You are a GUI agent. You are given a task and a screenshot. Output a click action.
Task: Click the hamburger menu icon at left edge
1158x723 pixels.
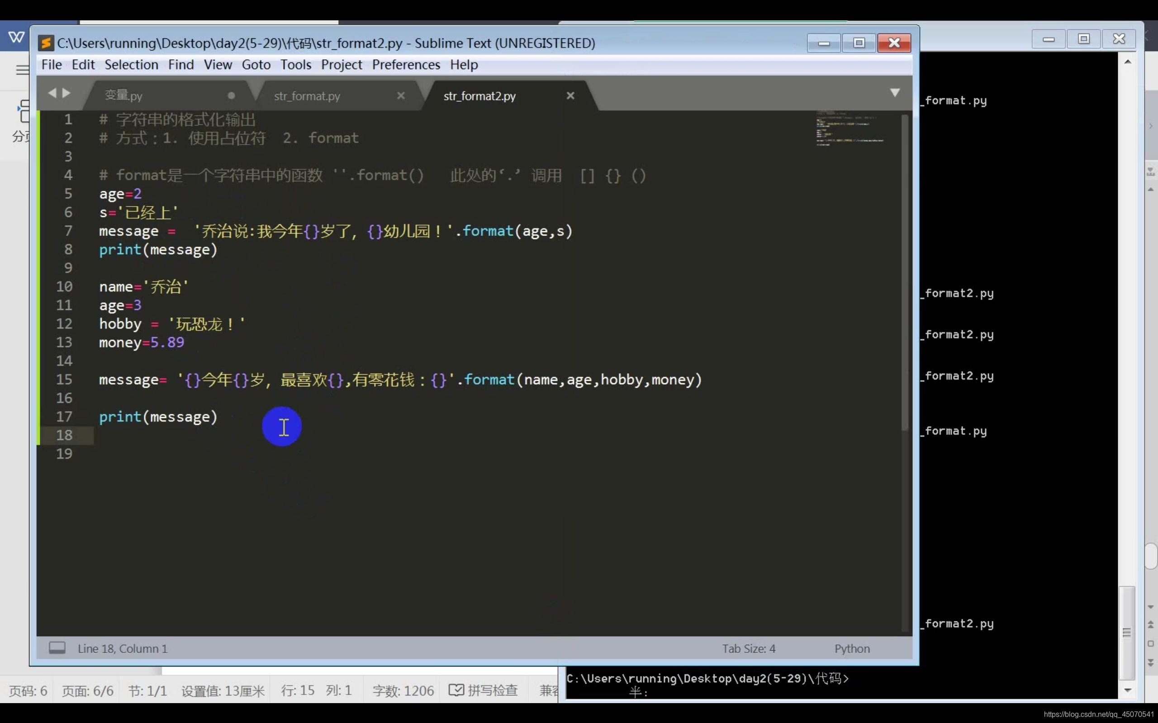22,70
